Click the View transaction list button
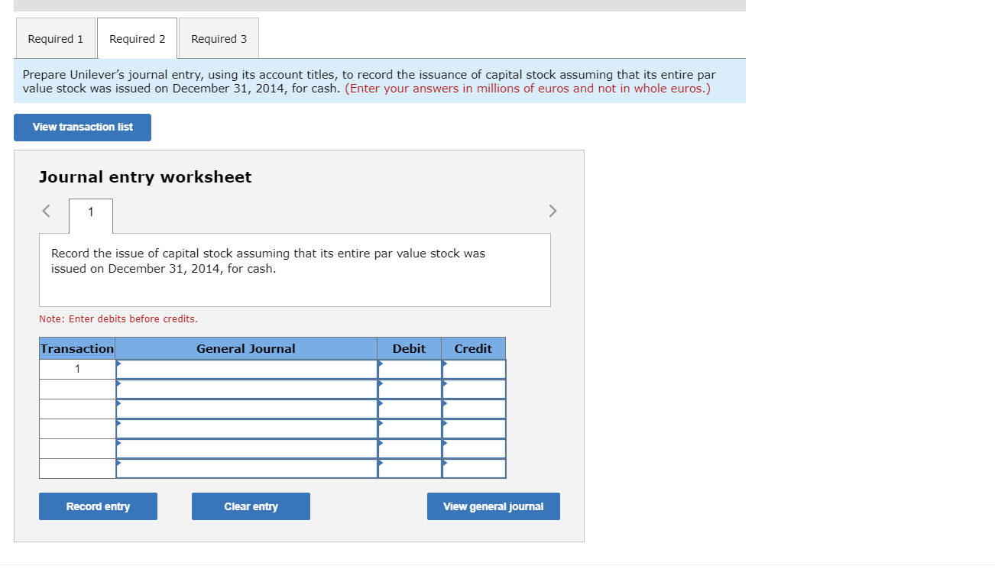995x569 pixels. (x=83, y=128)
